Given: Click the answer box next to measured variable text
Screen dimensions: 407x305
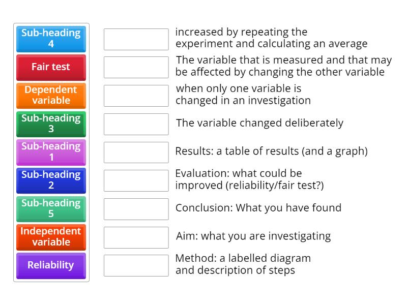Looking at the screenshot, I should tap(136, 67).
